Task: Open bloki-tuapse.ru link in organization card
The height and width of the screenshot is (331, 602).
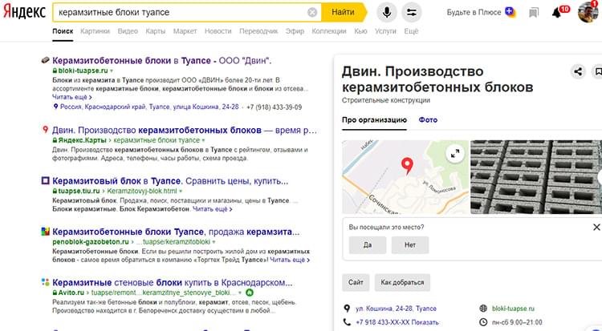Action: click(513, 309)
